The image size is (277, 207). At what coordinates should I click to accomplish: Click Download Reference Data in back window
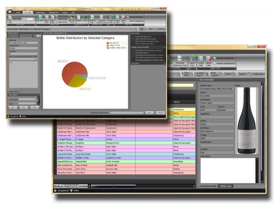tap(180, 61)
